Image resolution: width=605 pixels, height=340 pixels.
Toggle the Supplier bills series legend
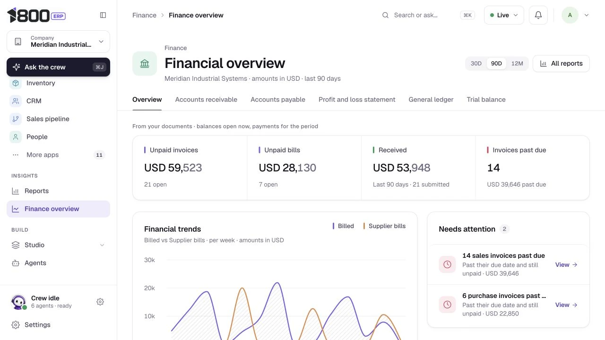tap(384, 226)
